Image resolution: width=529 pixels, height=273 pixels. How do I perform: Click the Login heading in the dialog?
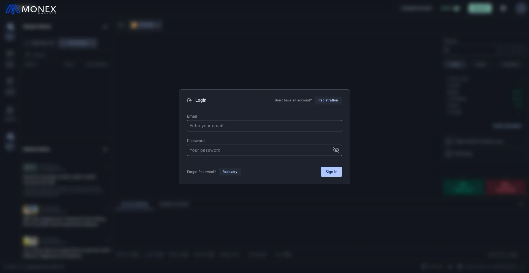point(201,100)
